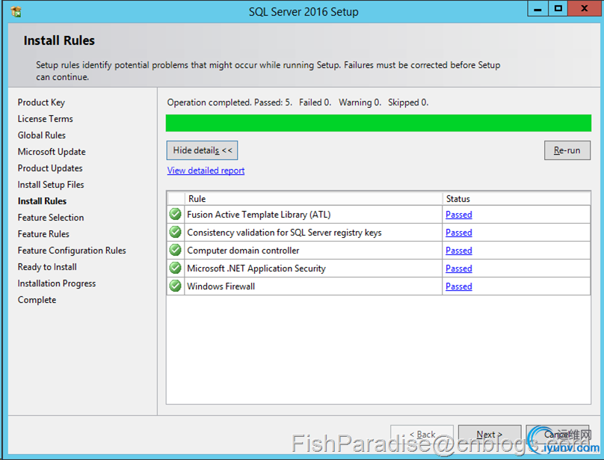Select Feature Rules step in sidebar
Viewport: 604px width, 460px height.
[x=43, y=234]
